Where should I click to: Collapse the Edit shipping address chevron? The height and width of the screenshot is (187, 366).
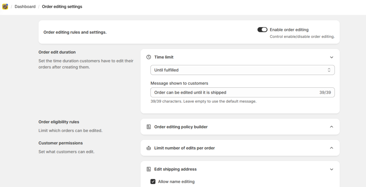[331, 169]
